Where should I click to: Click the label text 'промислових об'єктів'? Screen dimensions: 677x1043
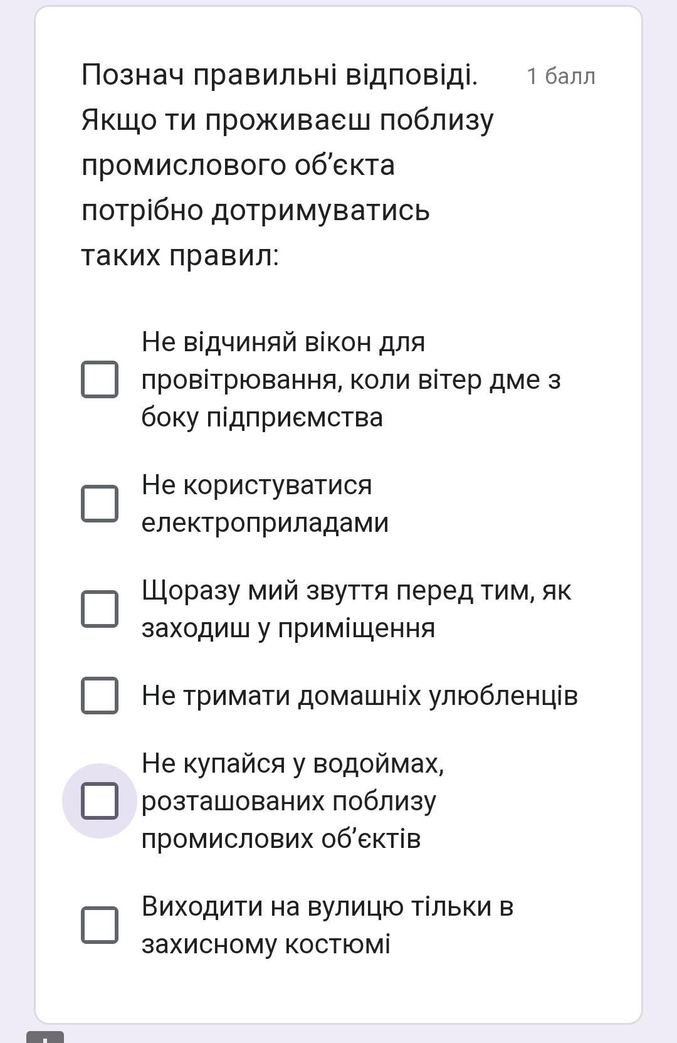[x=281, y=839]
